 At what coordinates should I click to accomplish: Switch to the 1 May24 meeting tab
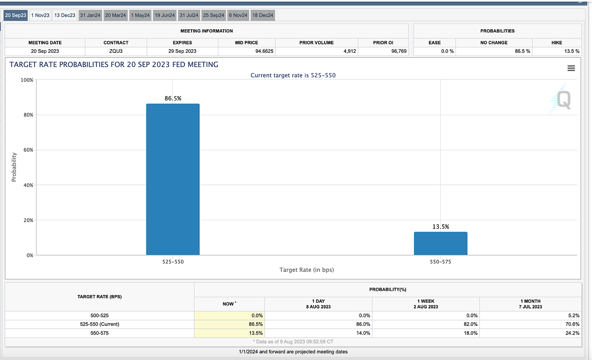tap(140, 15)
